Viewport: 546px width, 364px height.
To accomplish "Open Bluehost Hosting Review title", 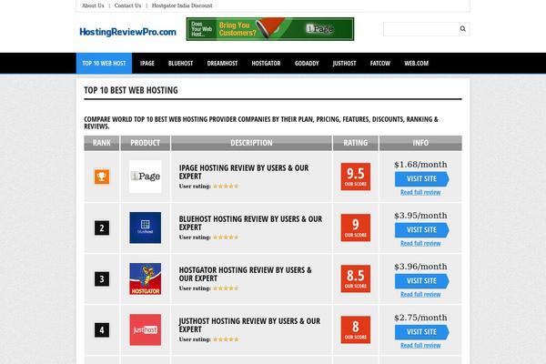I will 250,223.
